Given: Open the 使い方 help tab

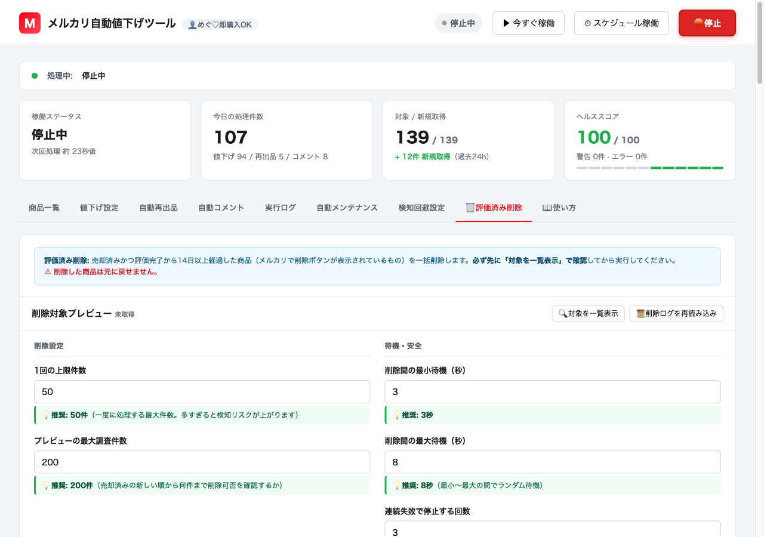Looking at the screenshot, I should pyautogui.click(x=559, y=208).
